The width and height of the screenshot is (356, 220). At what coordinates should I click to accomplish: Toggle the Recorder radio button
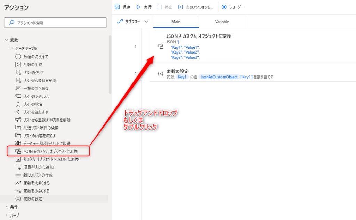224,7
